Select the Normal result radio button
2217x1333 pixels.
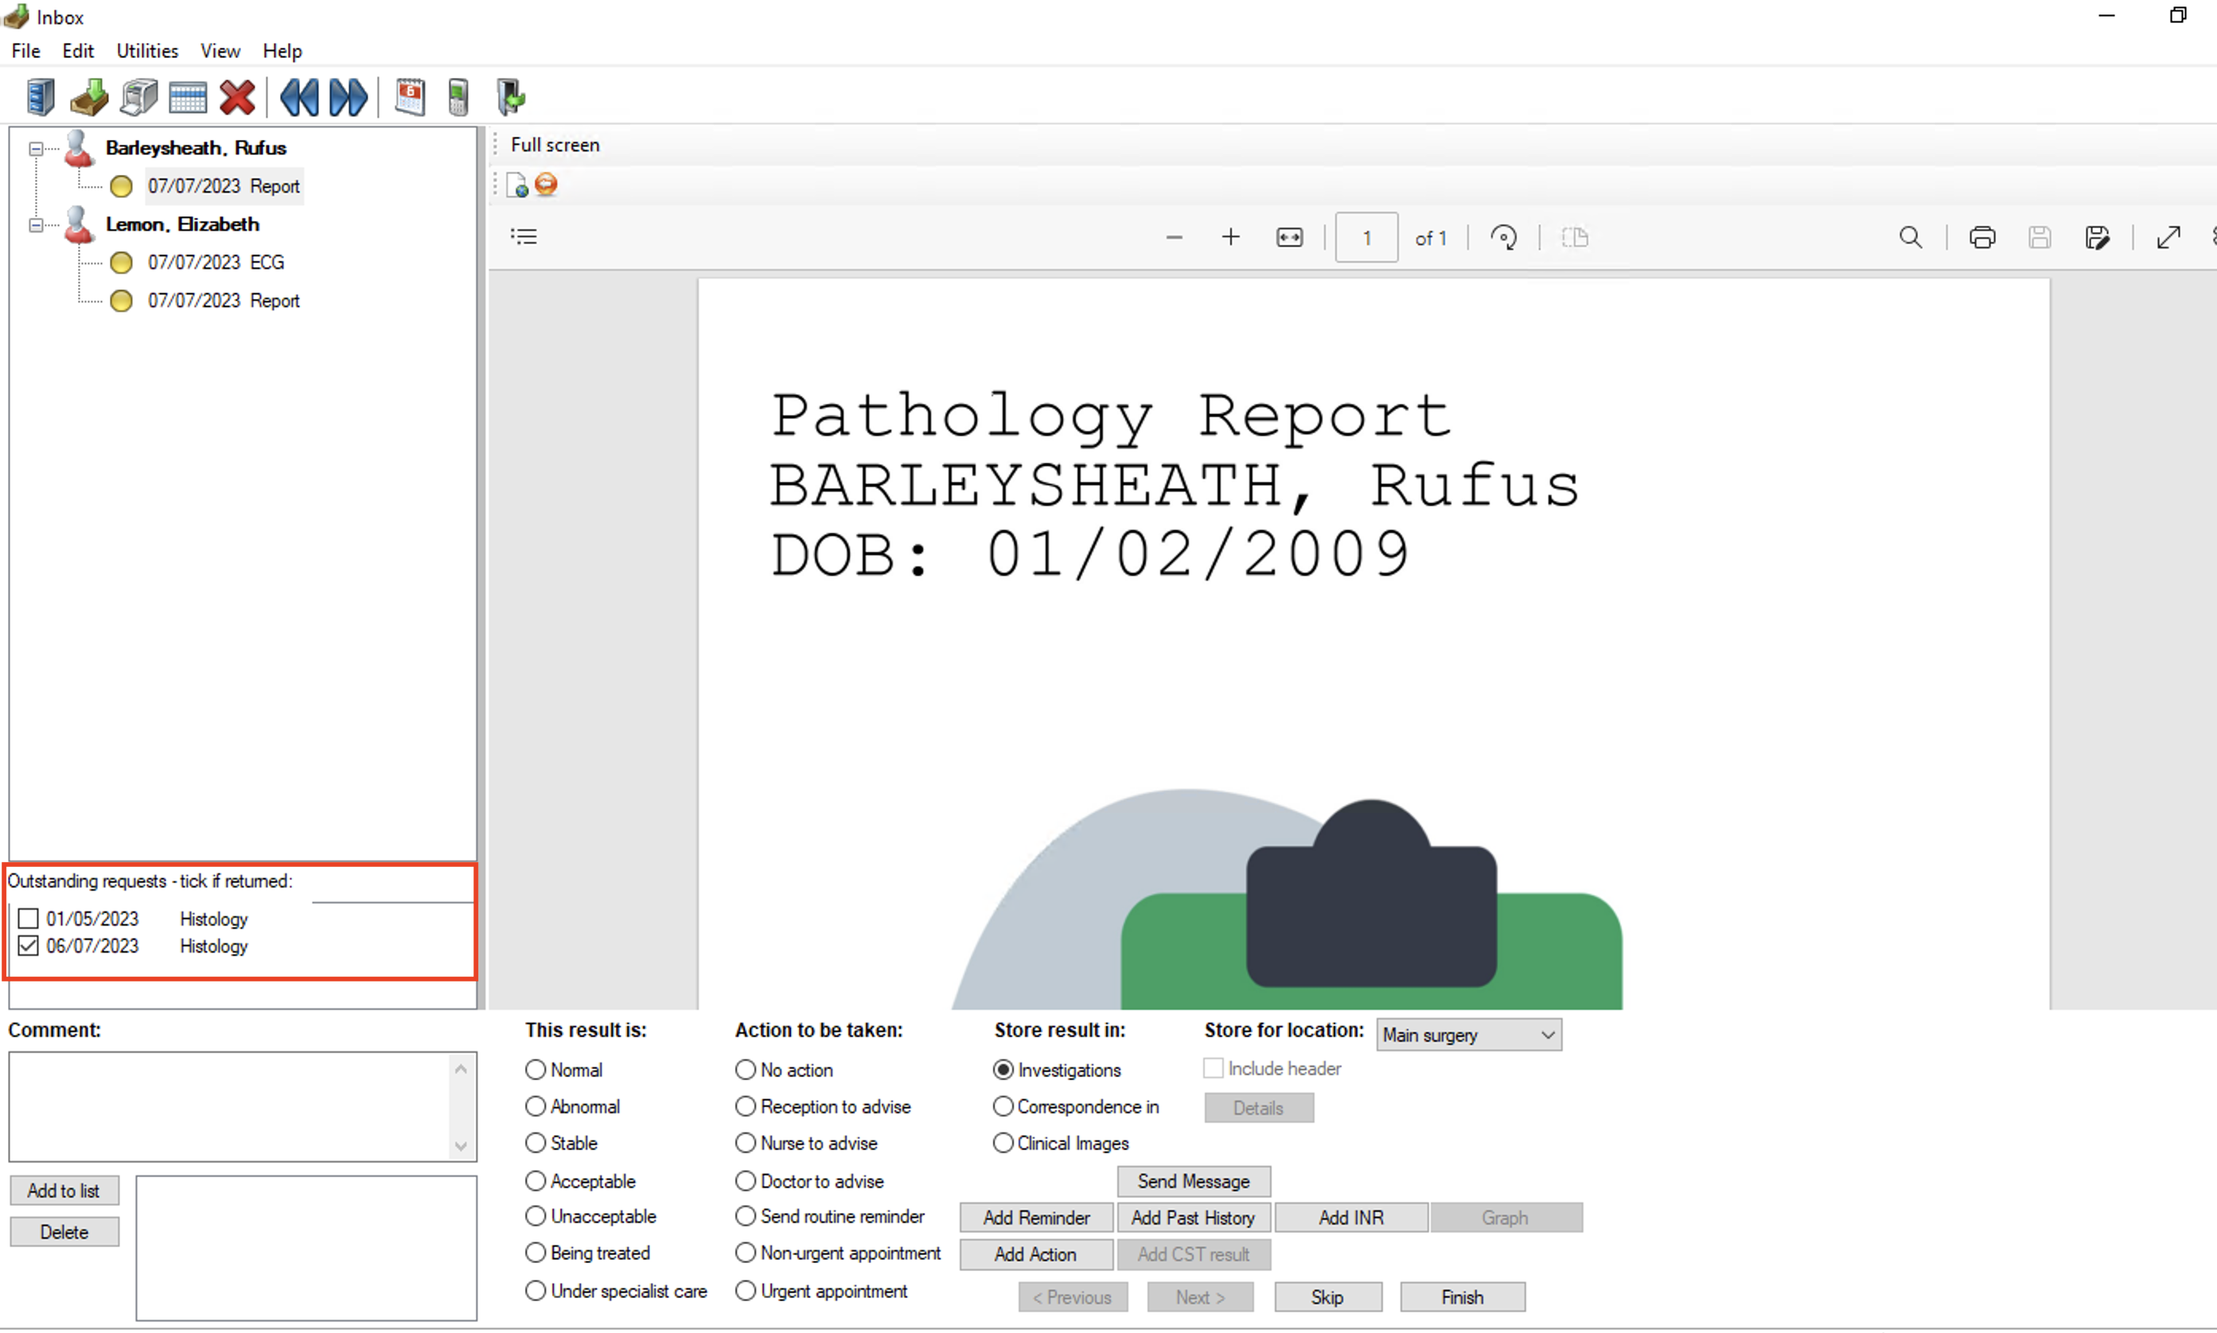[x=536, y=1069]
